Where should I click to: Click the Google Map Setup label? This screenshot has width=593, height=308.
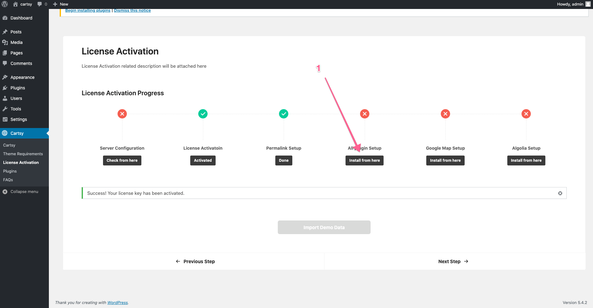445,148
